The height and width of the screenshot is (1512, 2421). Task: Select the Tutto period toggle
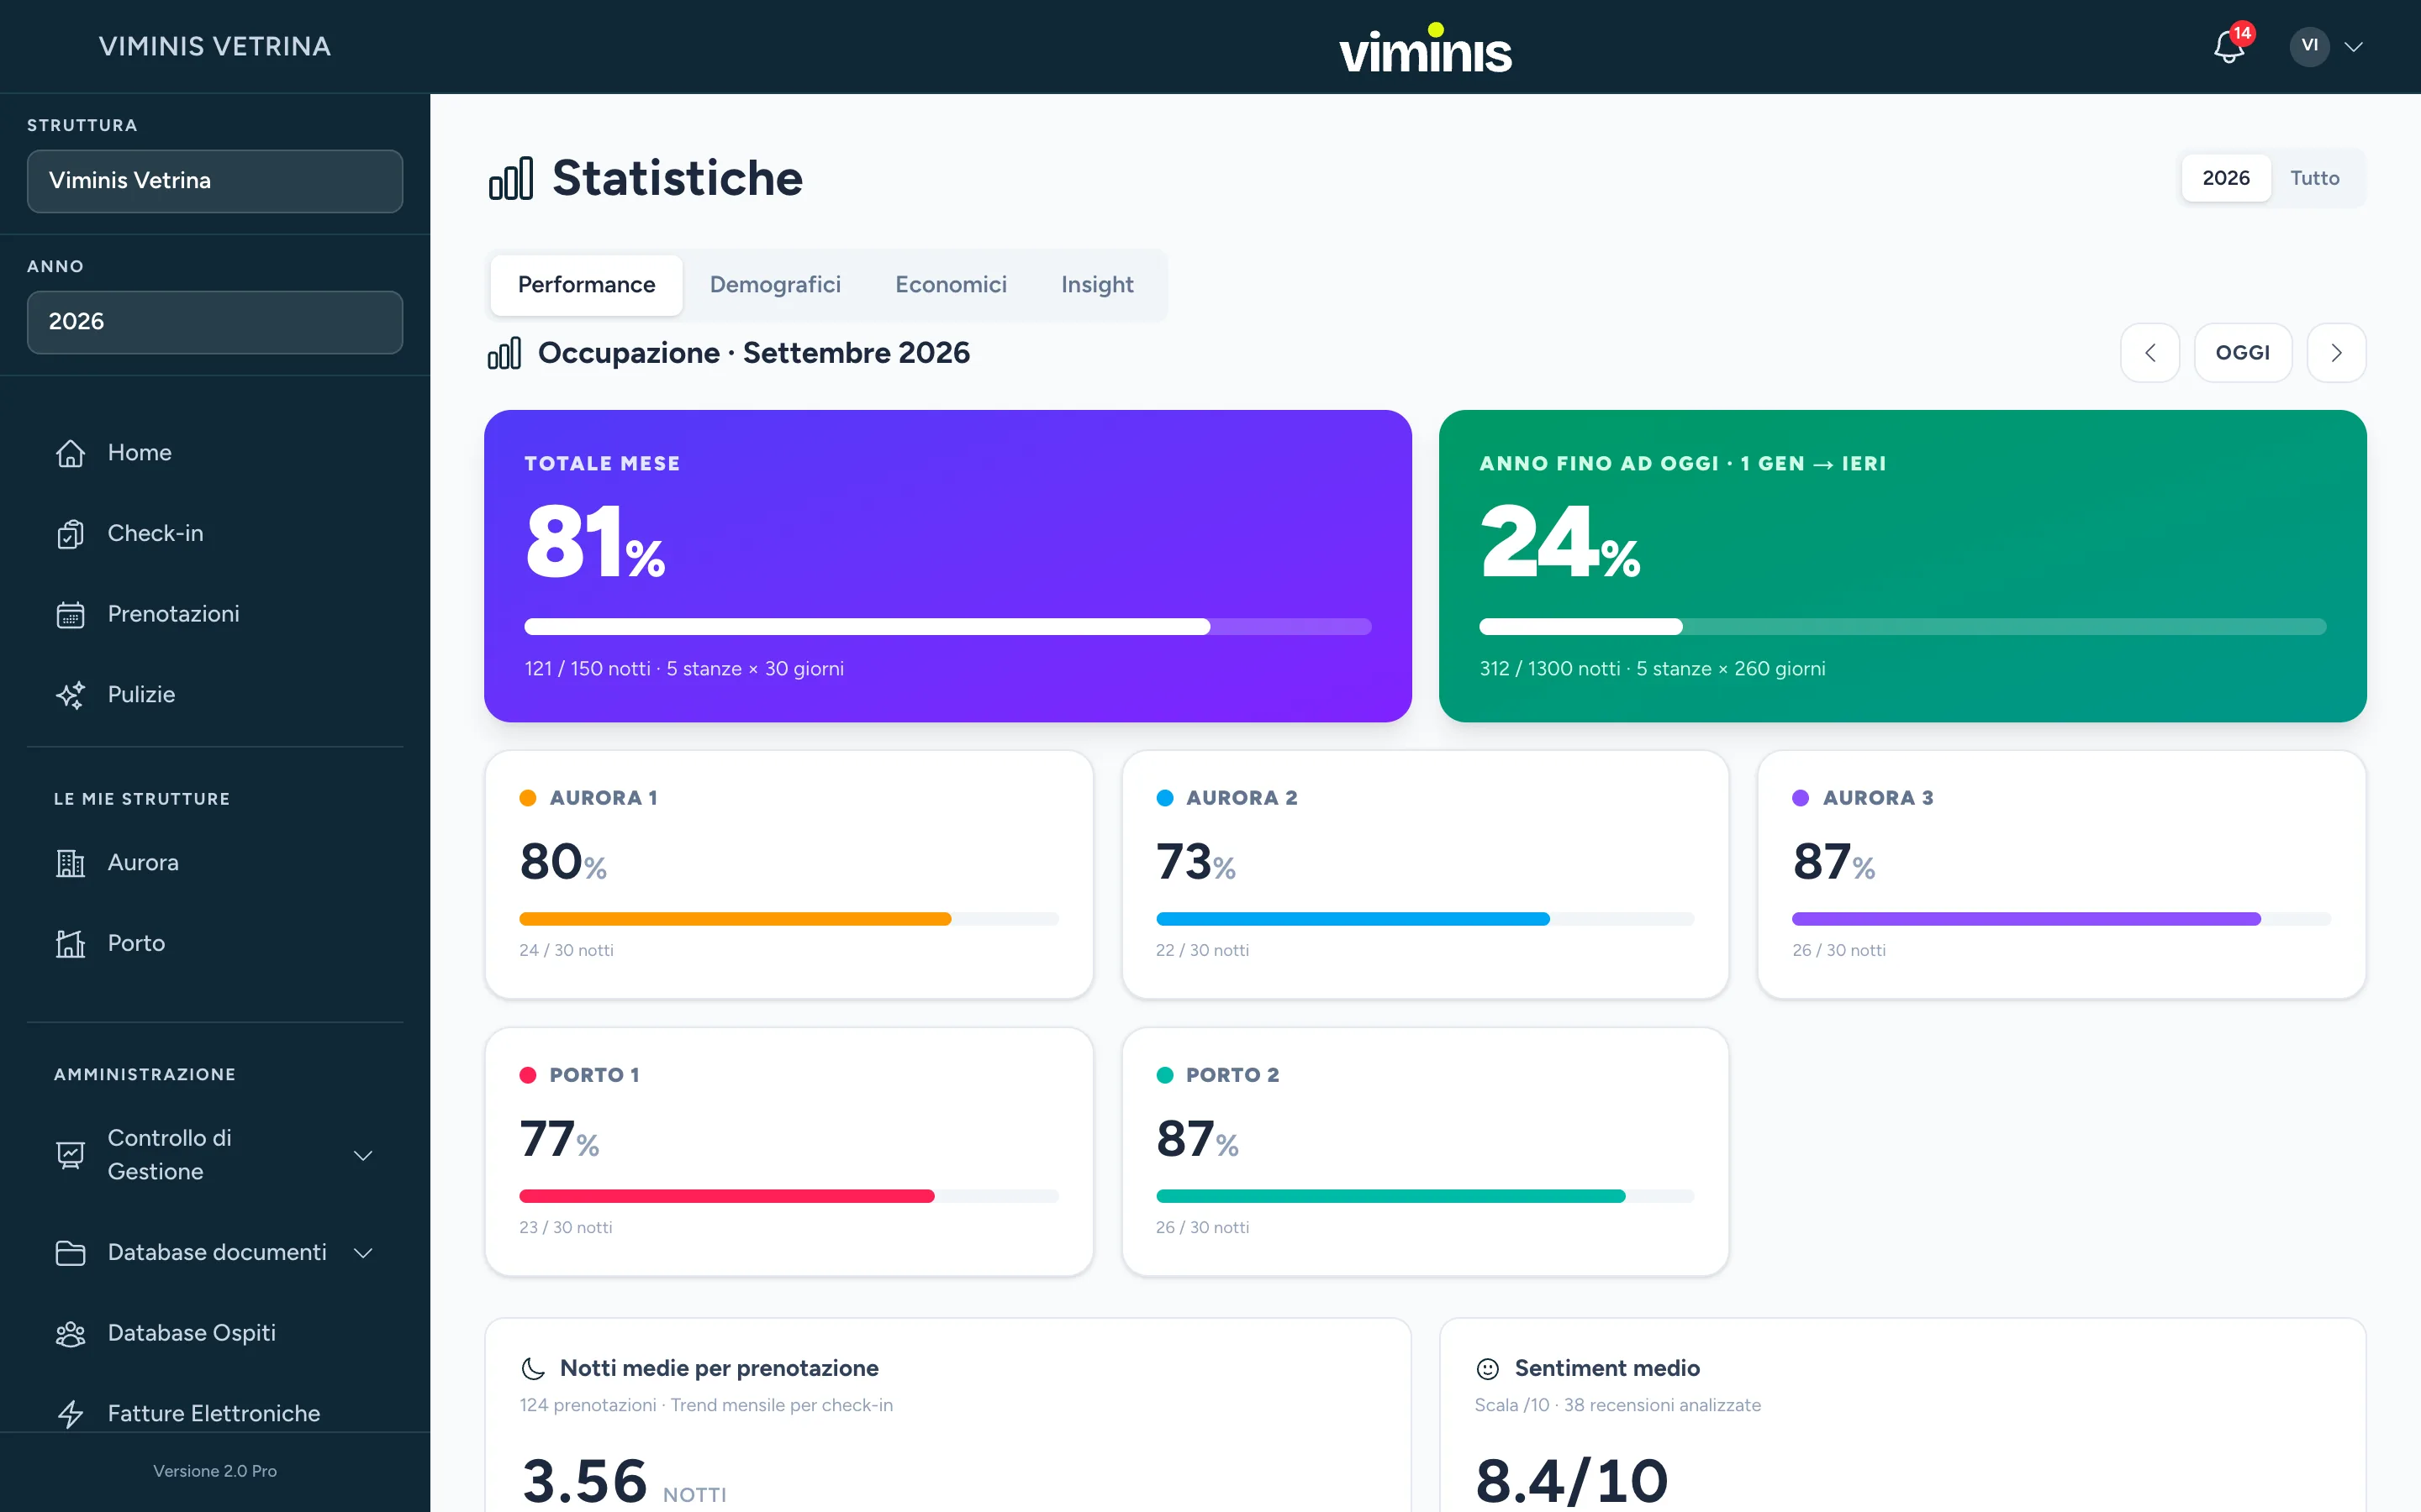click(x=2314, y=178)
